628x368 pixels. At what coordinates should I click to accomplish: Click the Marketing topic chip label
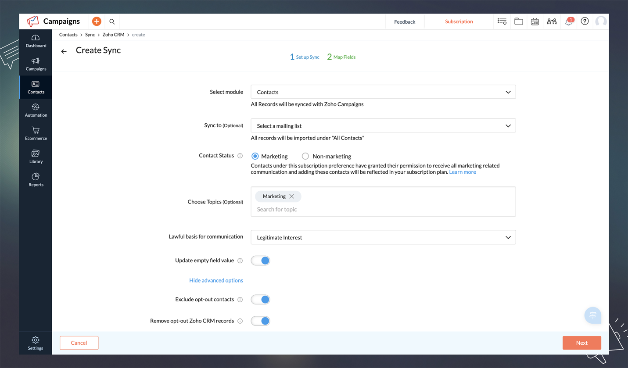click(x=274, y=197)
